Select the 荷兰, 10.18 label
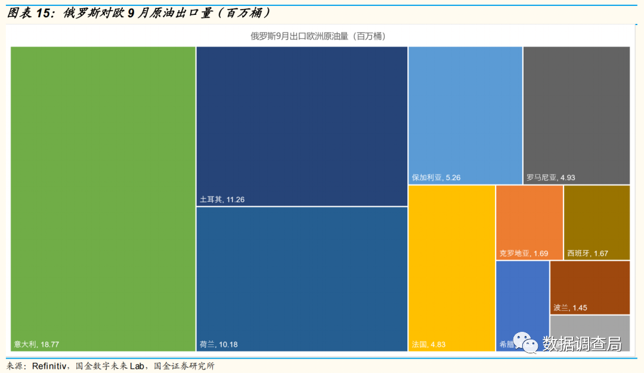Screen dimensions: 644x373 point(219,344)
